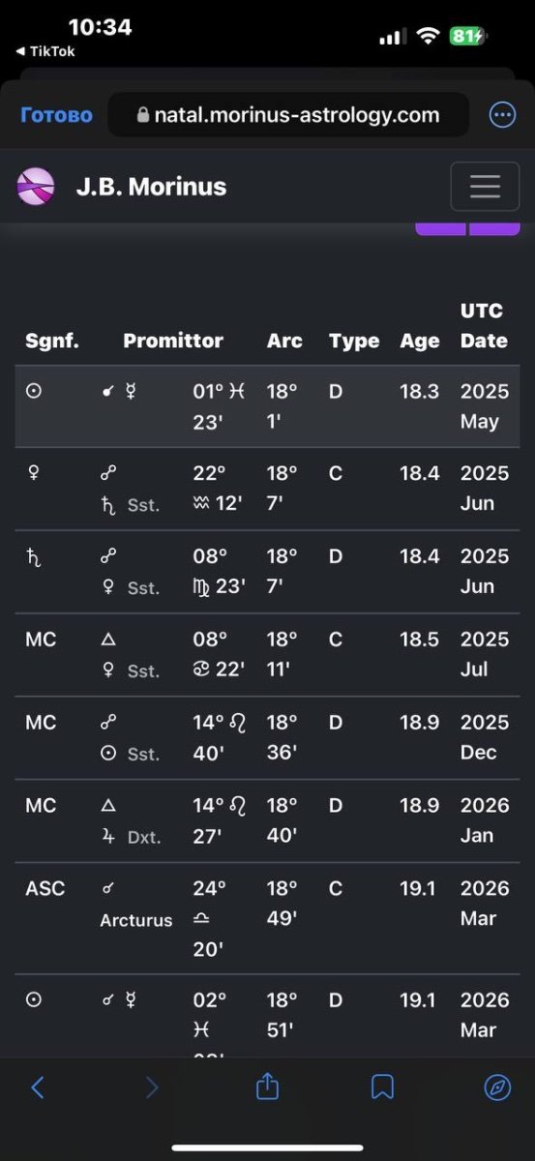Tap Готово to close the browser view
The height and width of the screenshot is (1161, 535).
pos(56,115)
